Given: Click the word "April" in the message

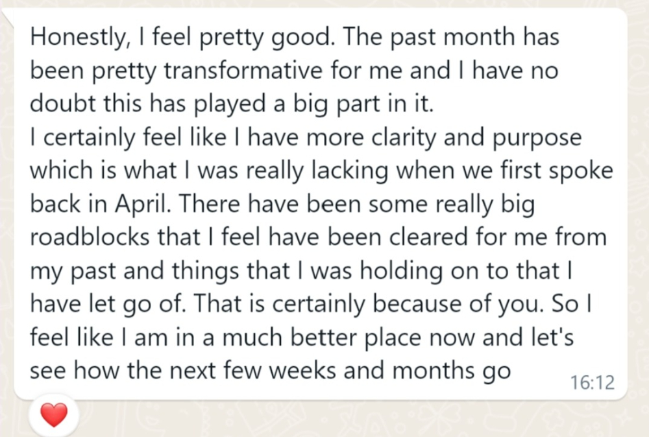Looking at the screenshot, I should [x=142, y=204].
